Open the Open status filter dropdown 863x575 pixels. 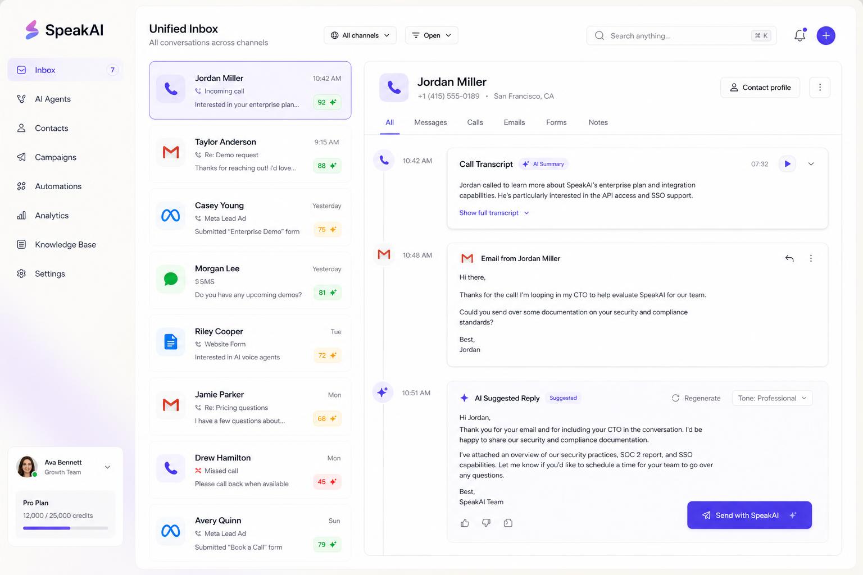(431, 35)
